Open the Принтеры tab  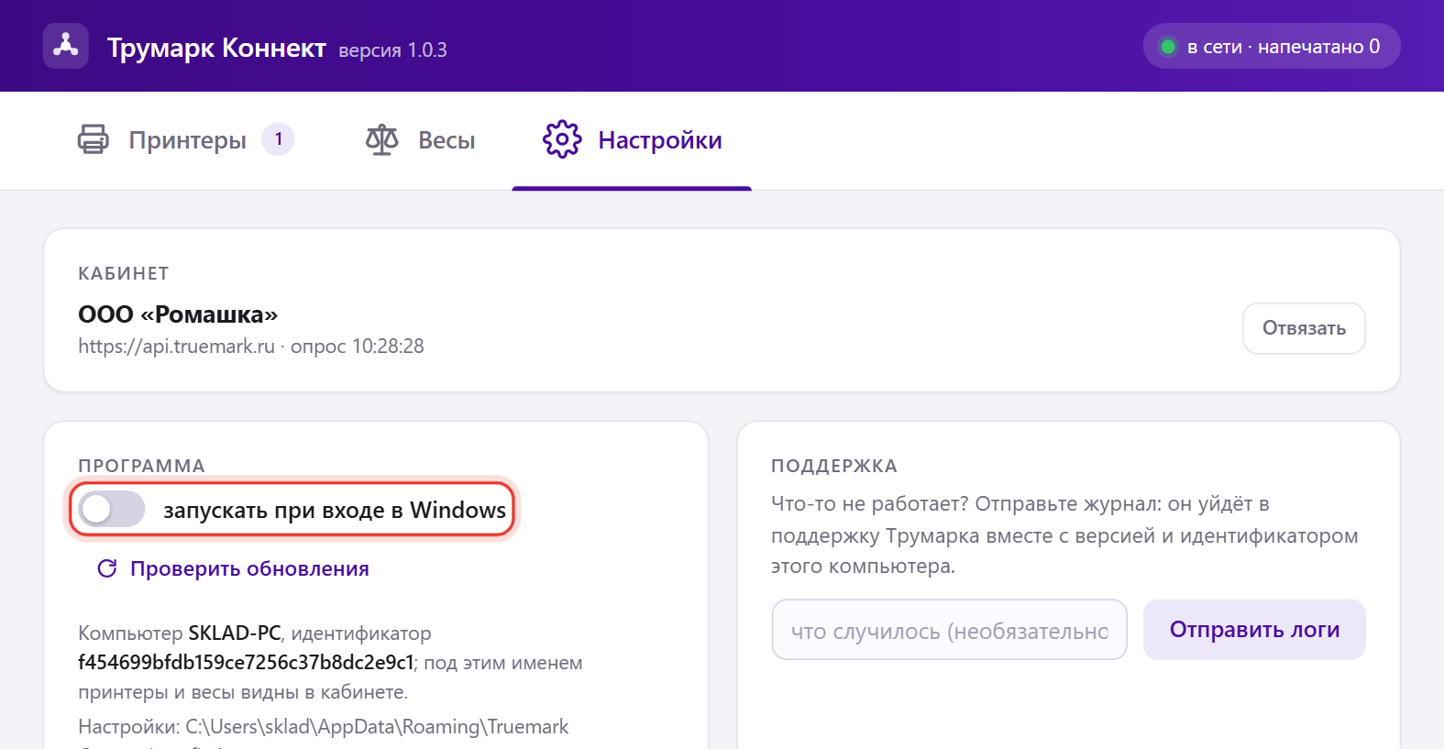186,139
